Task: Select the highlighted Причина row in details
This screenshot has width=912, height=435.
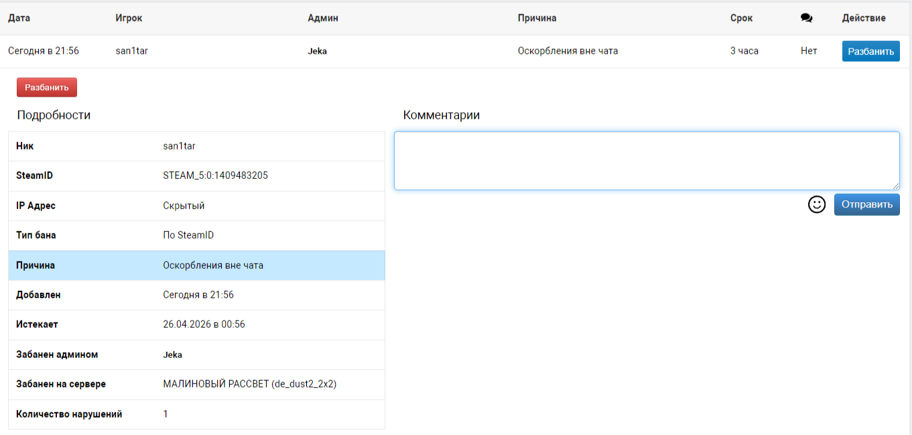Action: click(x=196, y=265)
